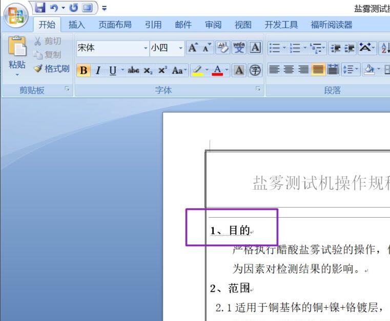390x321 pixels.
Task: Open line spacing options
Action: [x=350, y=70]
